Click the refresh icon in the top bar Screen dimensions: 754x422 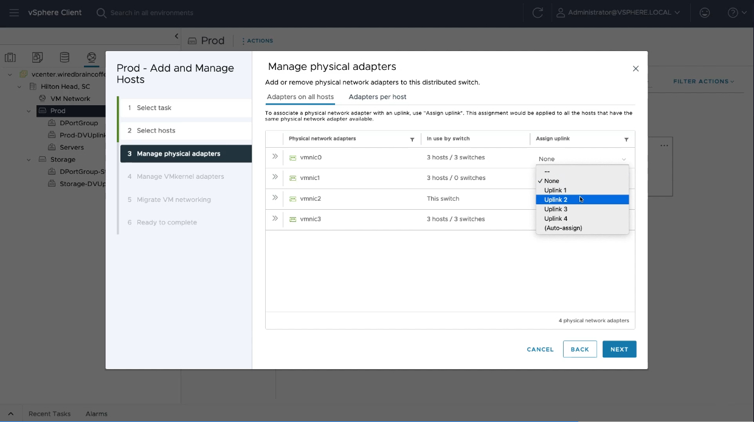[x=538, y=13]
